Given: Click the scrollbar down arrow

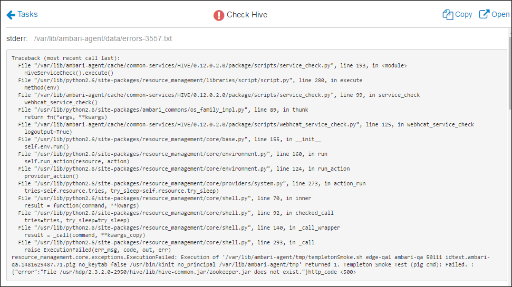Looking at the screenshot, I should [508, 283].
